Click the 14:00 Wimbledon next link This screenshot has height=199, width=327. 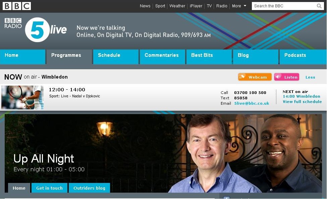click(x=301, y=96)
